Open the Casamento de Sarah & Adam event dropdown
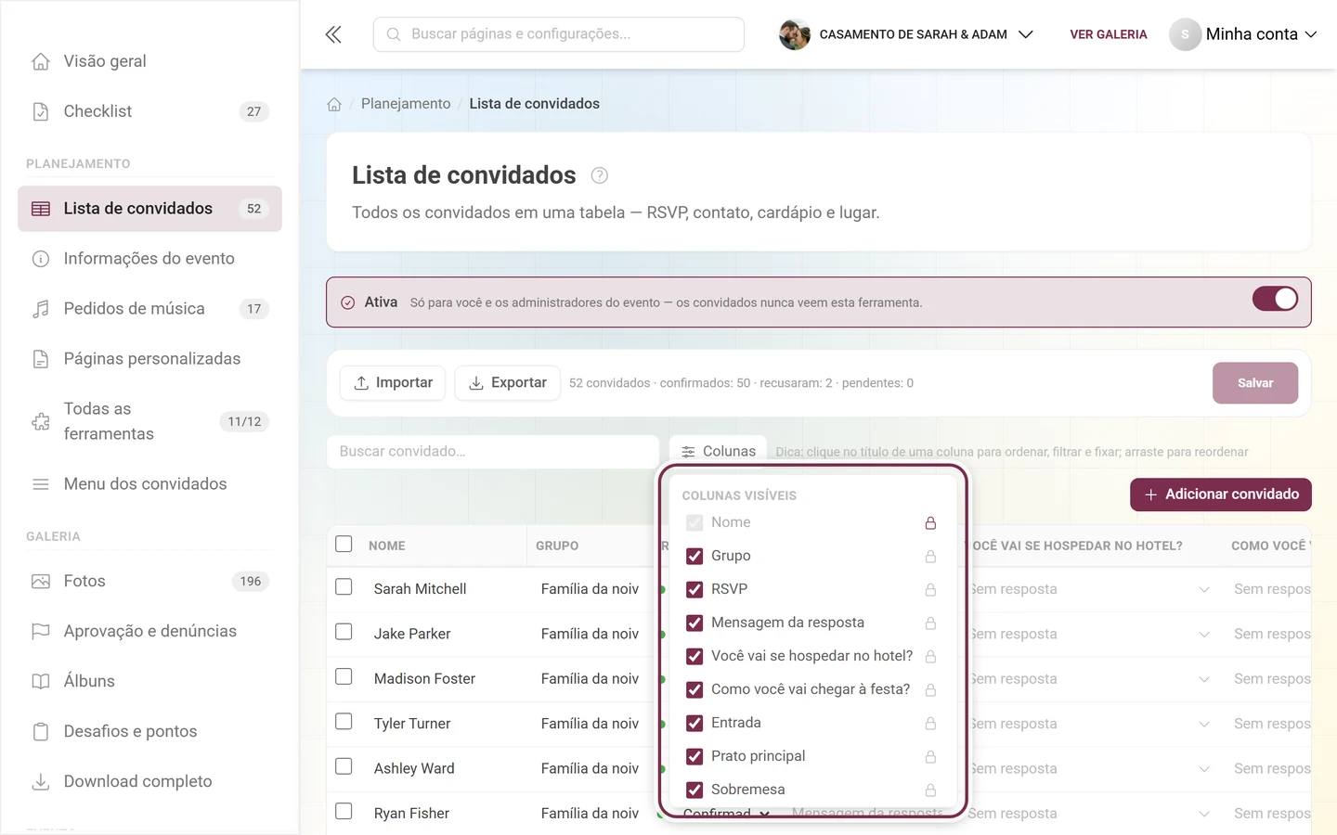Image resolution: width=1337 pixels, height=835 pixels. coord(906,34)
